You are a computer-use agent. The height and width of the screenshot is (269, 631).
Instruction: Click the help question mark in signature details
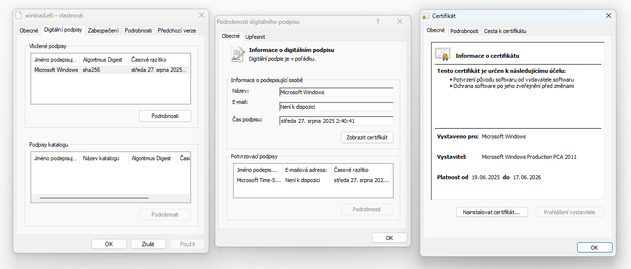(x=378, y=21)
